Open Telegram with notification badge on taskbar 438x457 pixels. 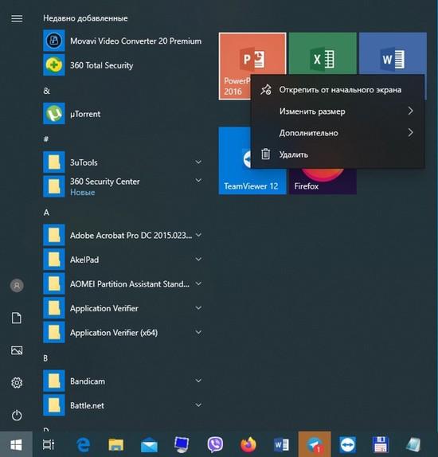(315, 445)
